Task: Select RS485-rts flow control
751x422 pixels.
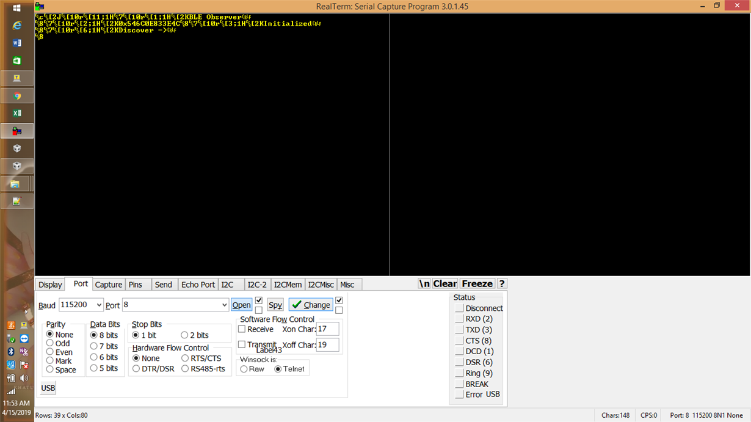Action: pos(203,369)
